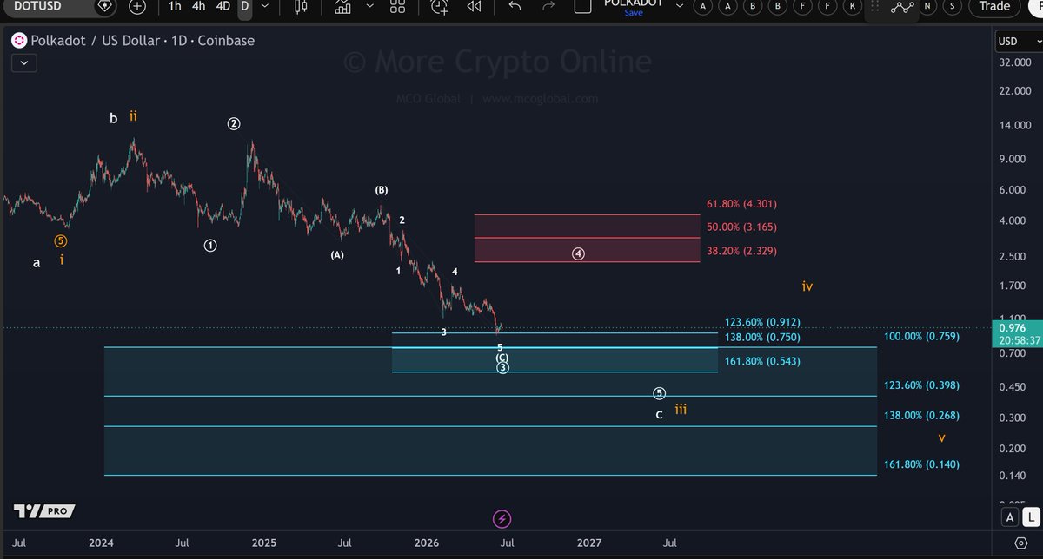Screen dimensions: 1043x559
Task: Click the Polkadot logo in chart legend
Action: (19, 41)
